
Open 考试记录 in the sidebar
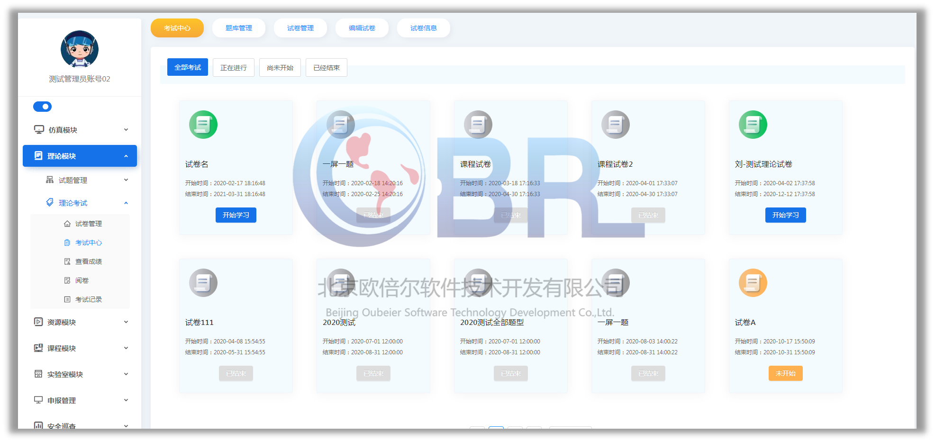tap(89, 299)
